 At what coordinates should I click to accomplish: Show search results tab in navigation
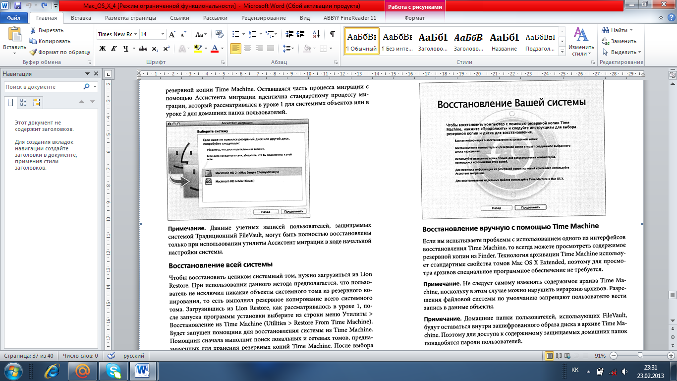[36, 102]
